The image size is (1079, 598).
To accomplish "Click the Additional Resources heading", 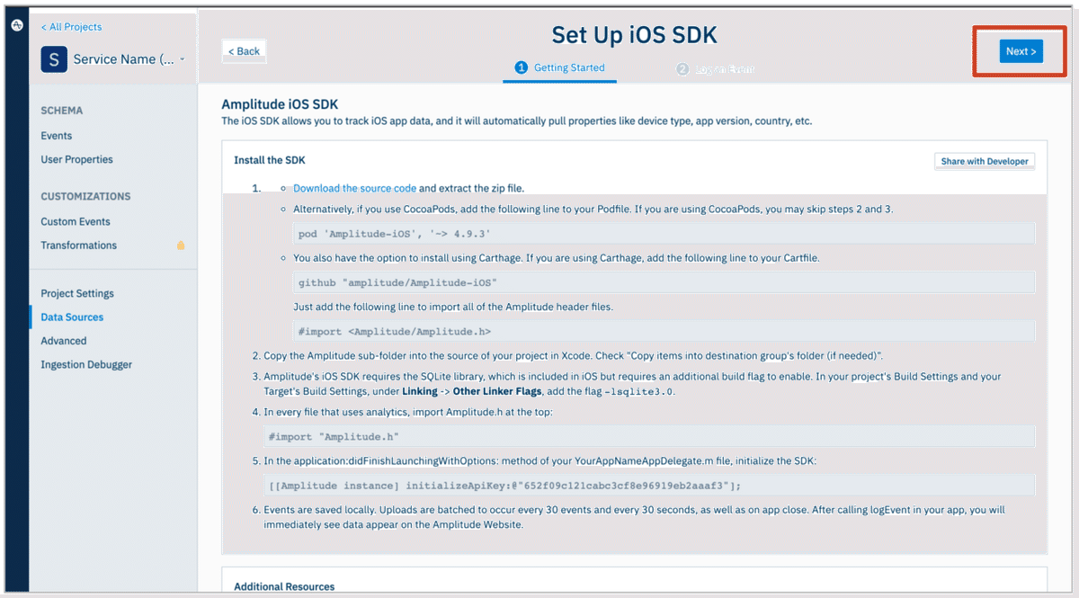I will (x=284, y=586).
